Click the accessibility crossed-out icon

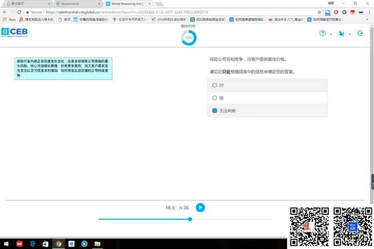[341, 33]
